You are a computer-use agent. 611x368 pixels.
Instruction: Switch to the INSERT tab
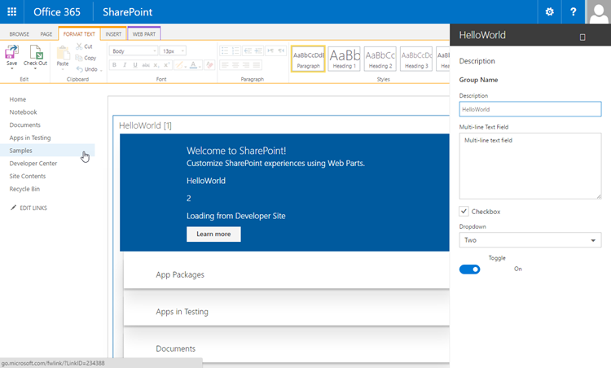tap(113, 34)
